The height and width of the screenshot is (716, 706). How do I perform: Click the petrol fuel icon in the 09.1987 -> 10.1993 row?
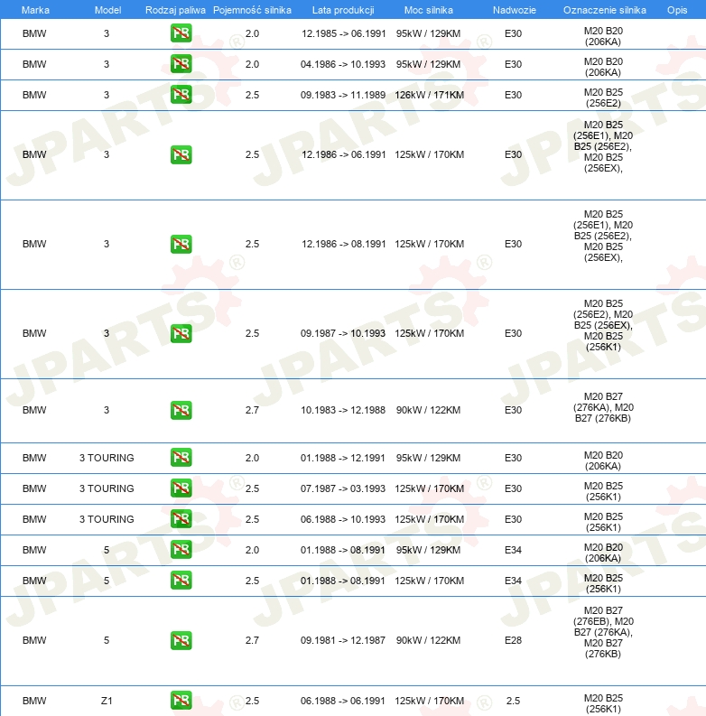[x=181, y=333]
